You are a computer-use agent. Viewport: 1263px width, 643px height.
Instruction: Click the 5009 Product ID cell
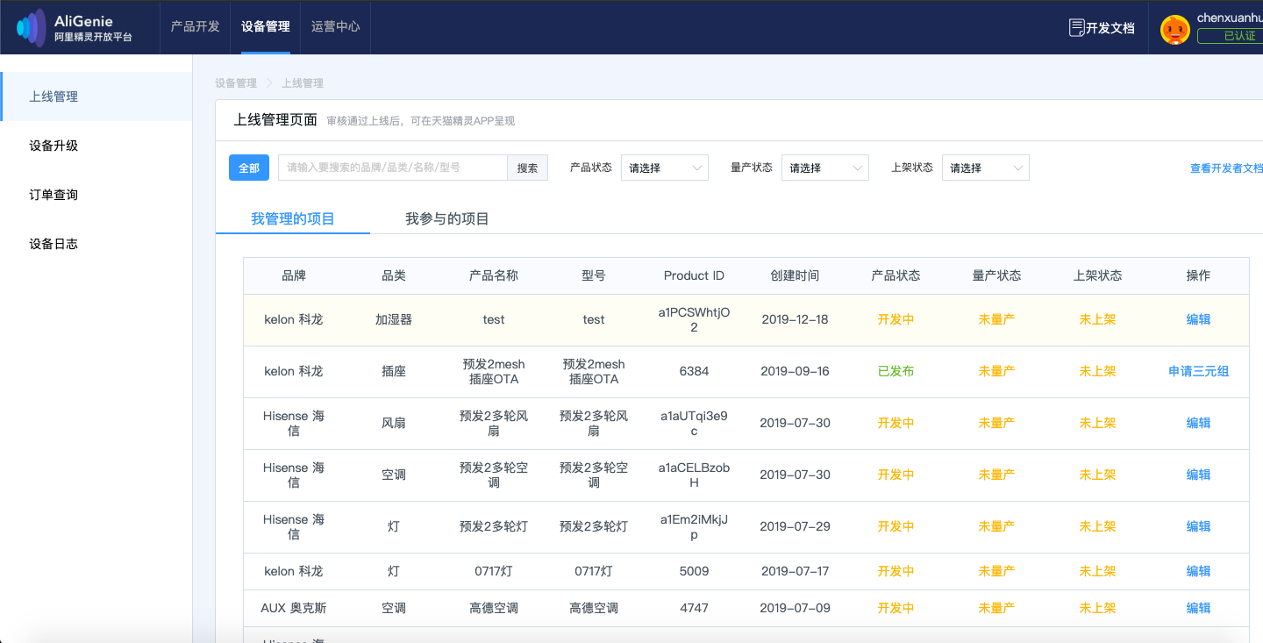(x=694, y=571)
